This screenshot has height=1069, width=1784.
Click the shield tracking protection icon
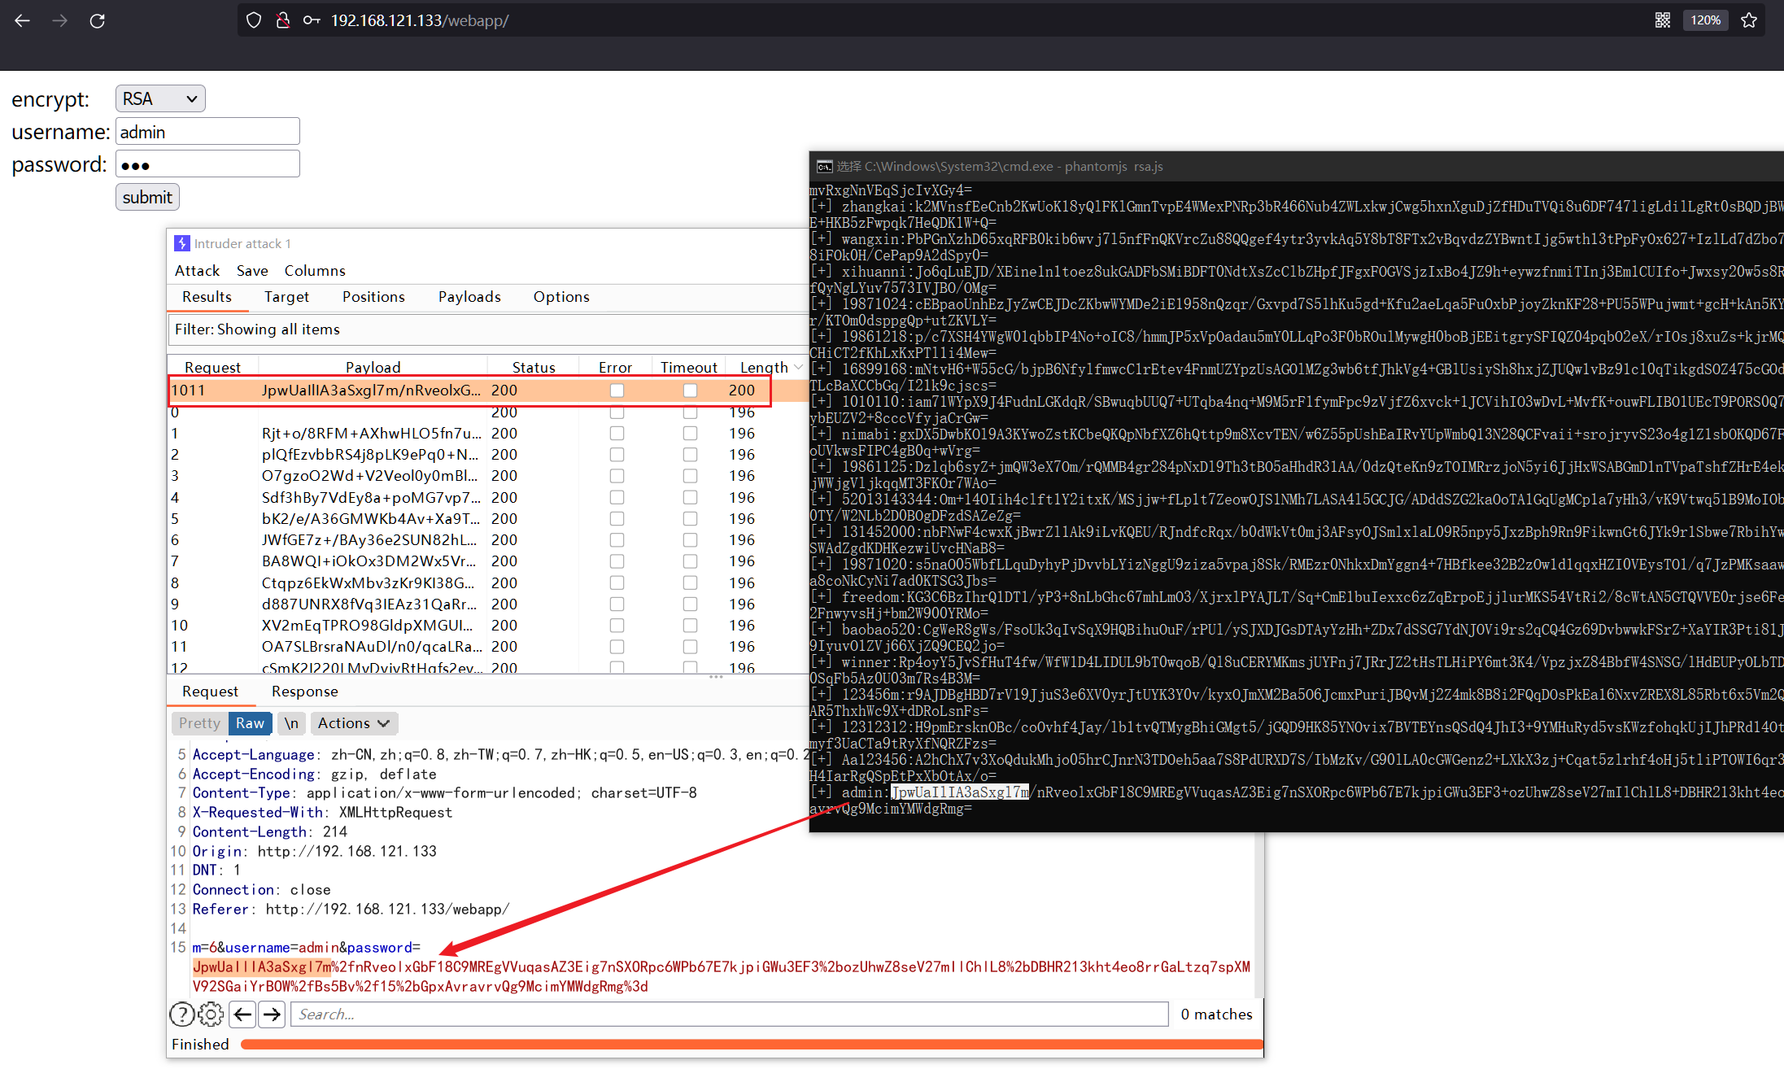pos(254,20)
